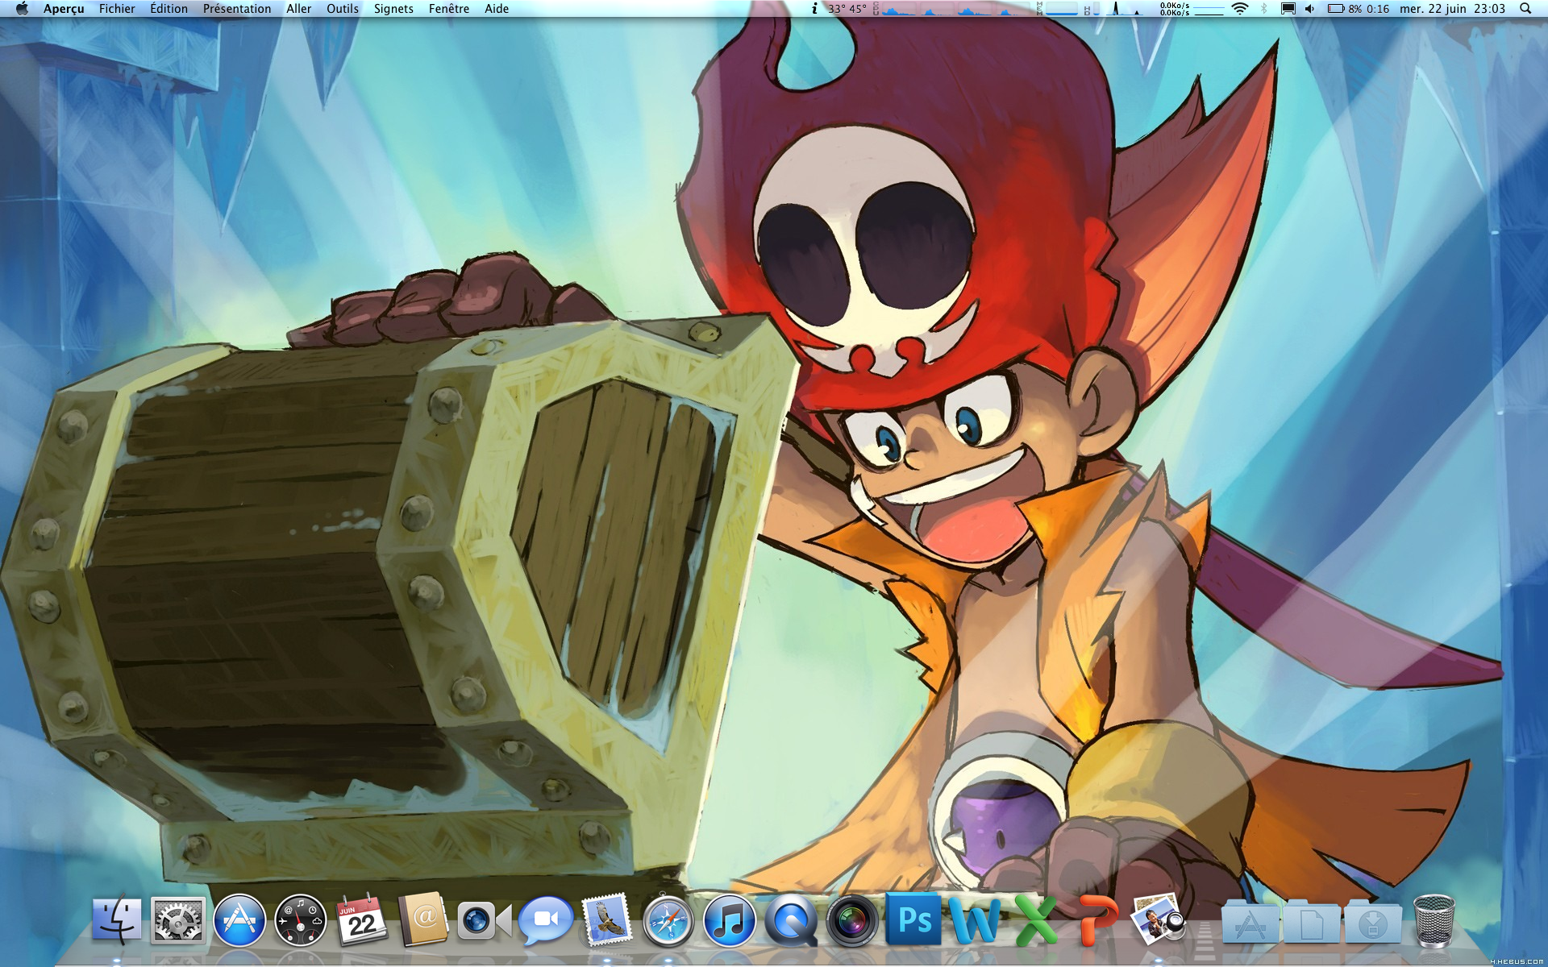The width and height of the screenshot is (1548, 967).
Task: Click the Spotlight search magnifier
Action: (x=1525, y=9)
